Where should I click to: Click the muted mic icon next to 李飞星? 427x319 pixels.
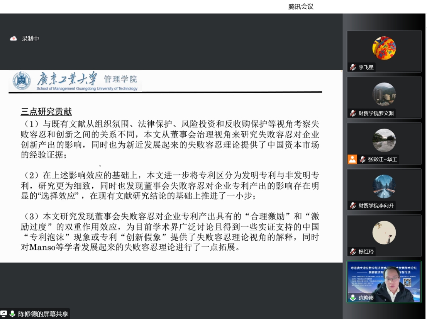(x=353, y=67)
